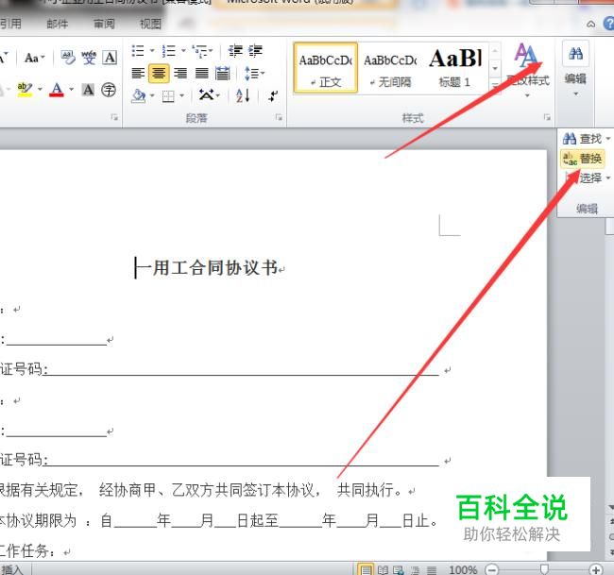Click 查找 in the editing menu
Screen dimensions: 614x575
point(587,139)
